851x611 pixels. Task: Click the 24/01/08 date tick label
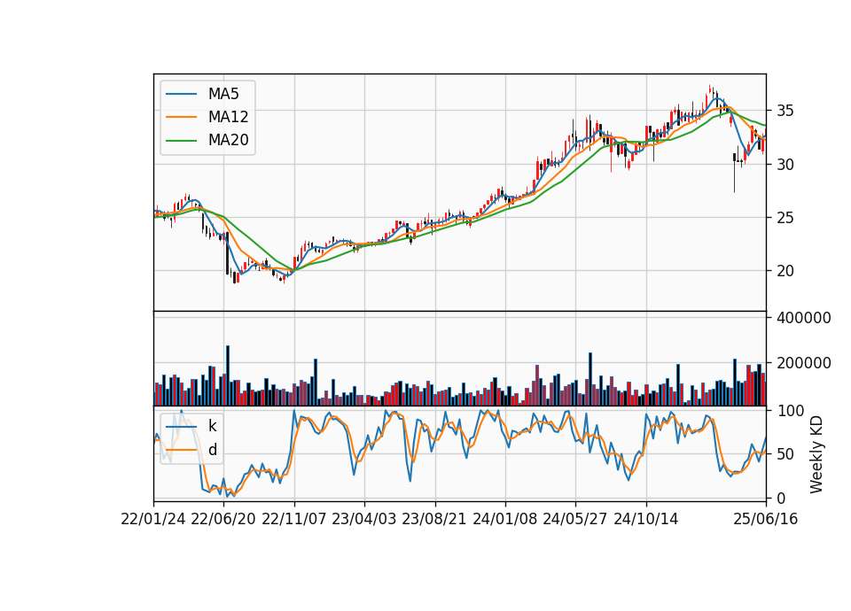coord(505,520)
